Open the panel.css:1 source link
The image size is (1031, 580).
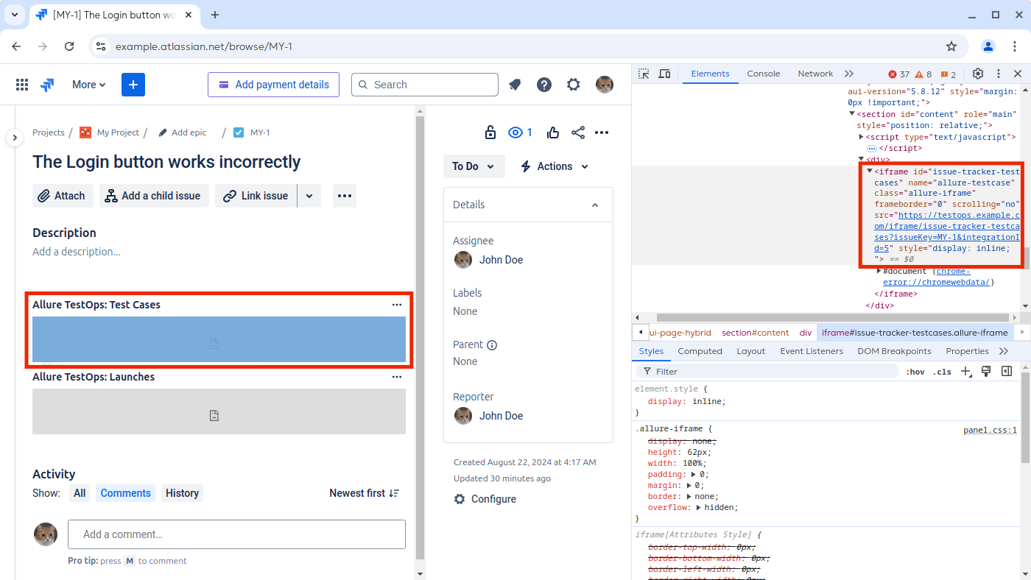point(990,430)
